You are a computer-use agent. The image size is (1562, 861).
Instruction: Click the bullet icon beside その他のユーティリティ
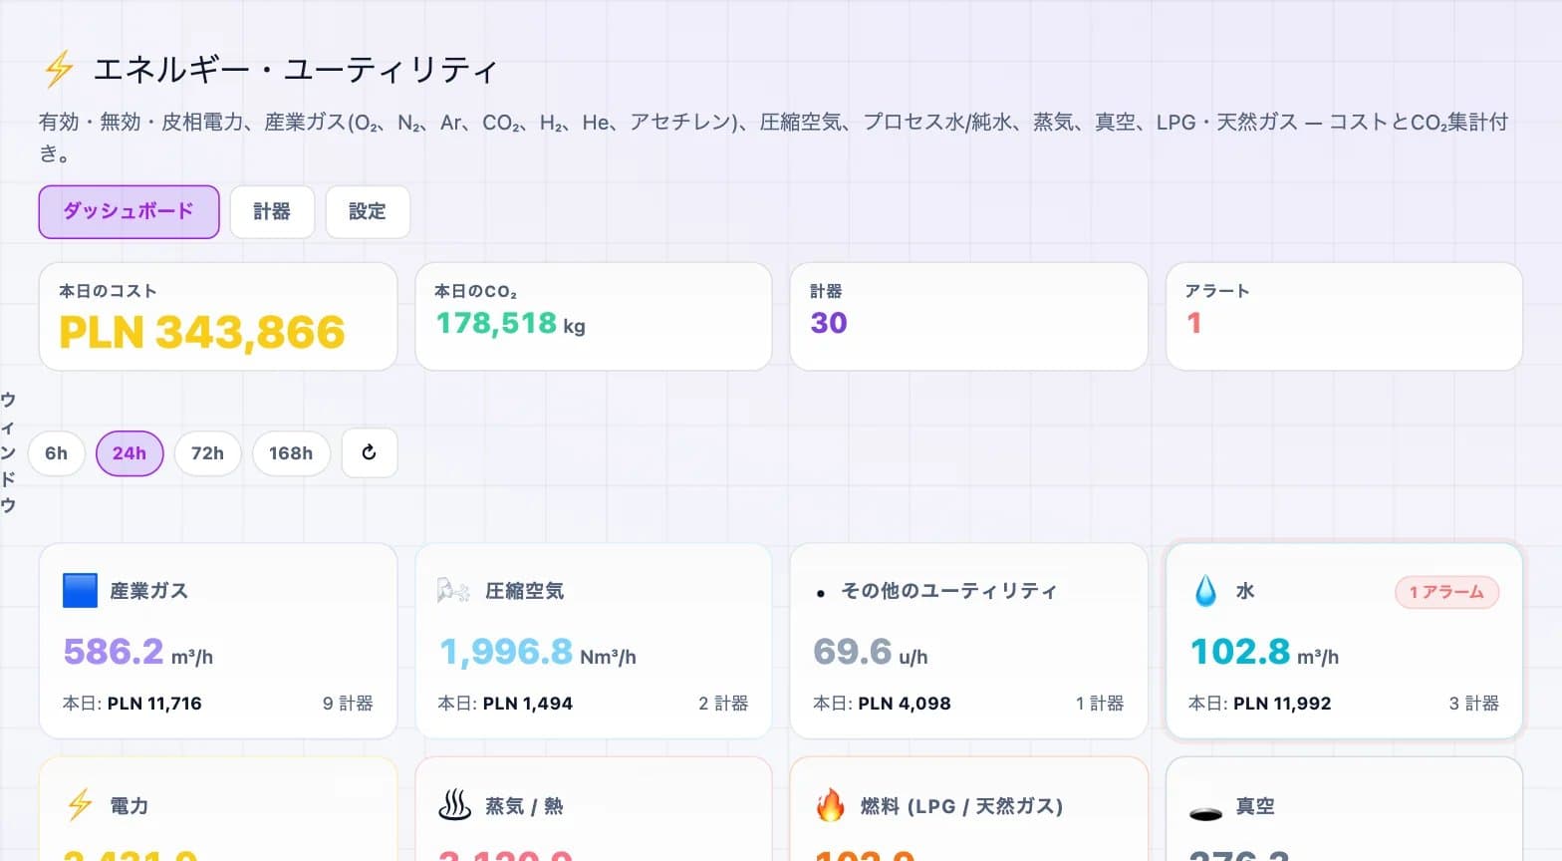pos(820,593)
